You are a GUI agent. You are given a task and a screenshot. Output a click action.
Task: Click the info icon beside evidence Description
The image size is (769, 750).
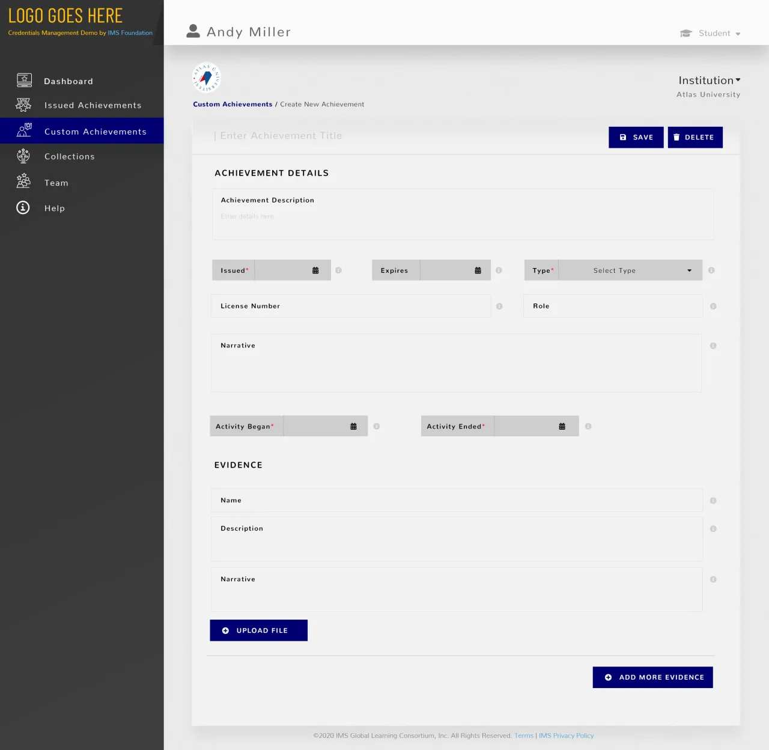[713, 529]
